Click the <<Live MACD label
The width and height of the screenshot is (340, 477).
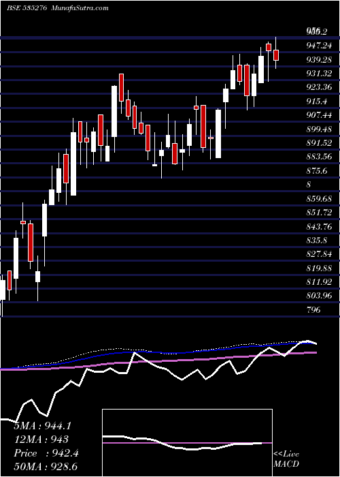pyautogui.click(x=286, y=459)
